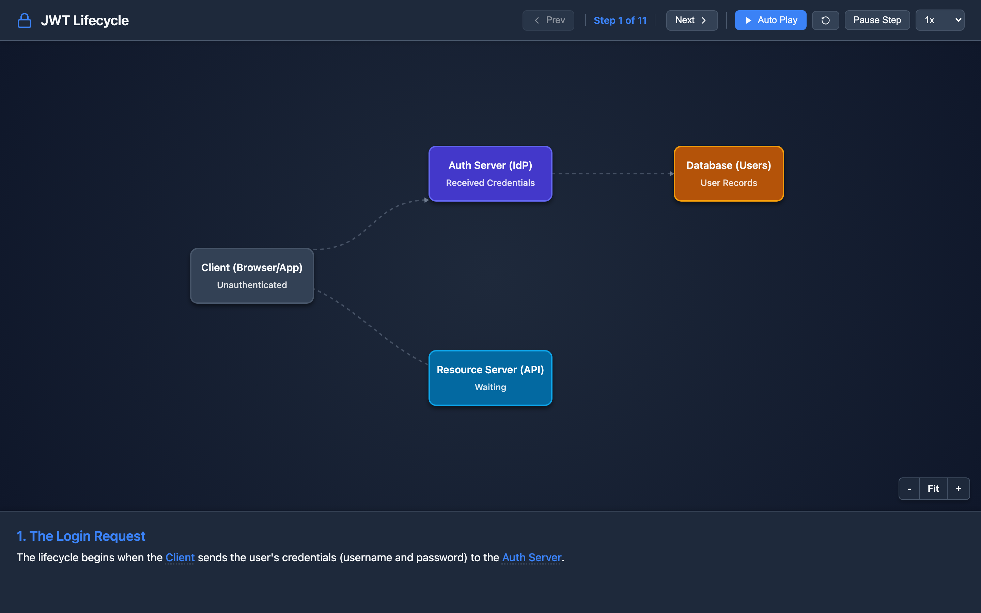Click the 'Received Credentials' status text

point(490,183)
